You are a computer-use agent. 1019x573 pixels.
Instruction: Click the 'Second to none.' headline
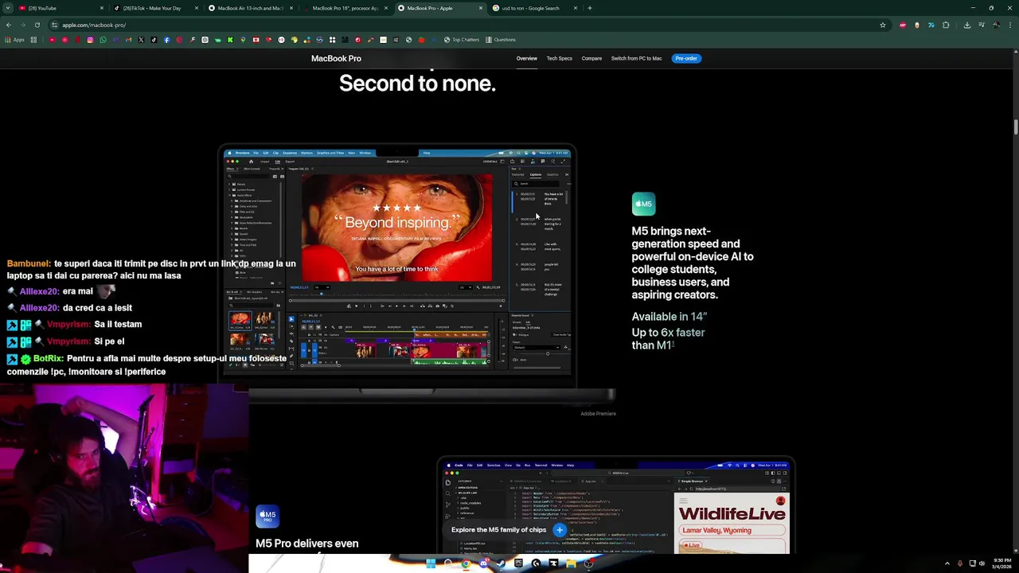click(417, 83)
